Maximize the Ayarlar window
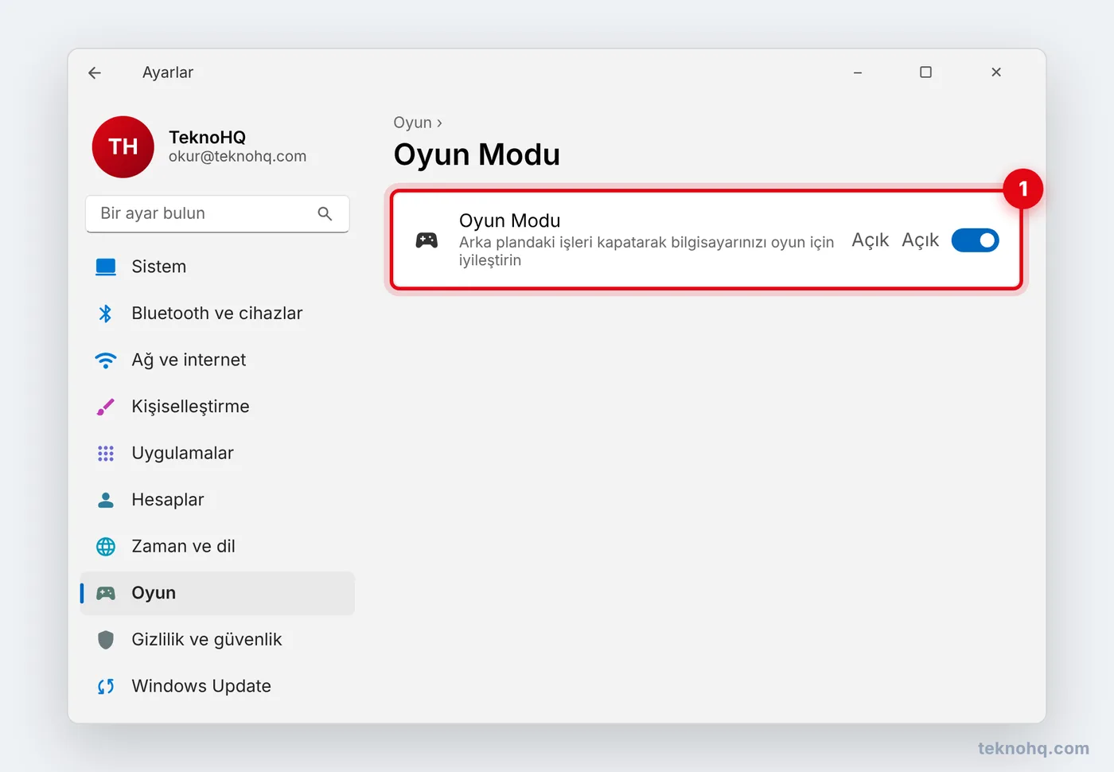This screenshot has height=772, width=1114. (x=925, y=72)
